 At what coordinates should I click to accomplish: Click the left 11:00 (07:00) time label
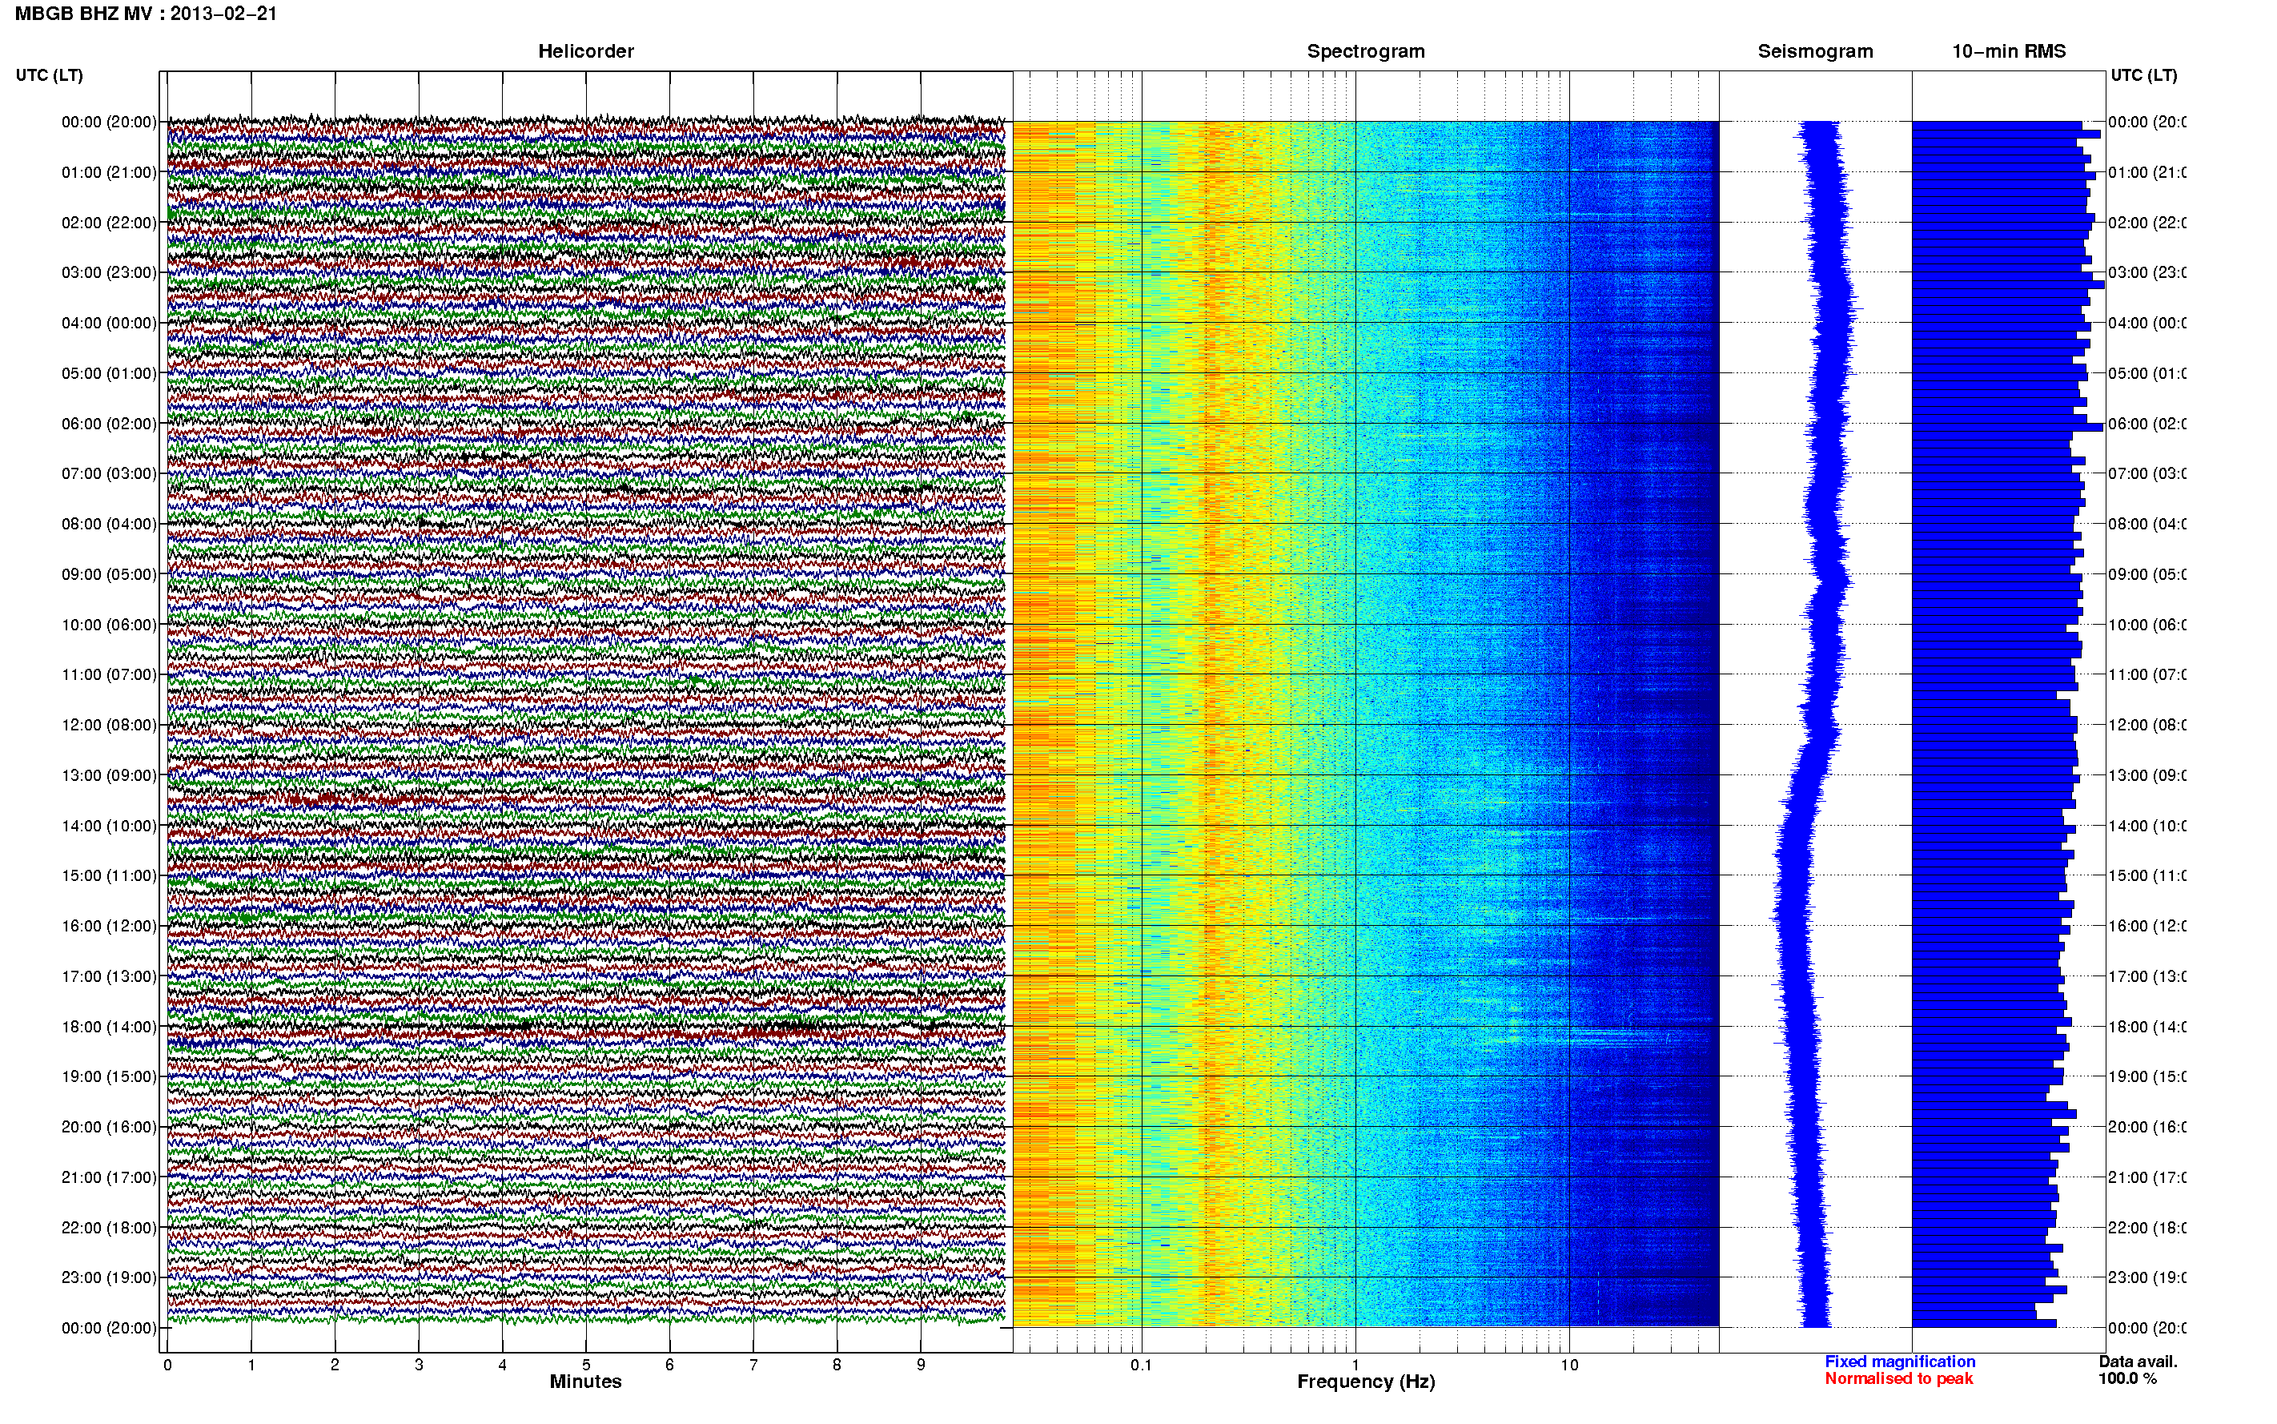(x=109, y=674)
